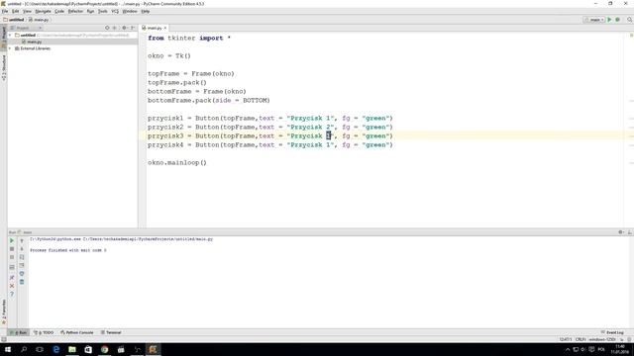Toggle Run tool window button
The height and width of the screenshot is (356, 634).
coord(19,332)
